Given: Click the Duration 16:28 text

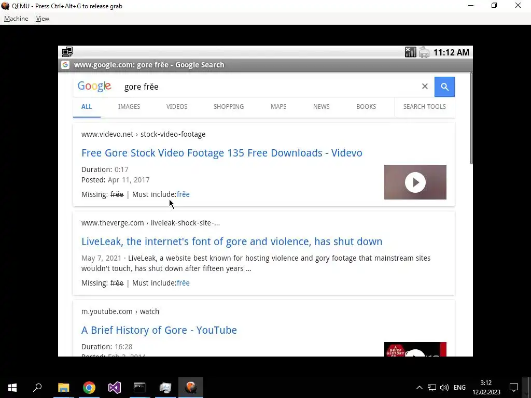Looking at the screenshot, I should tap(107, 347).
